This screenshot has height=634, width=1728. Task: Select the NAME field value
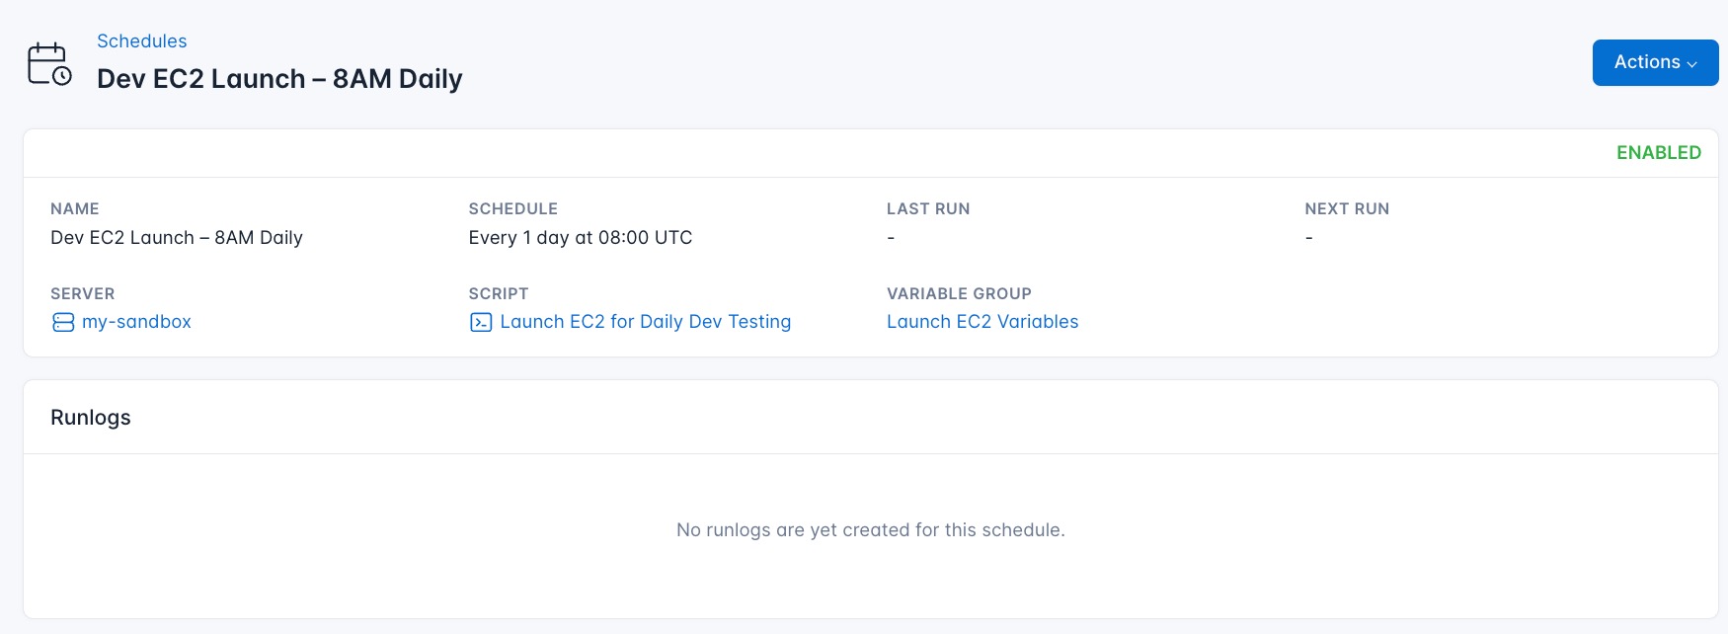pyautogui.click(x=177, y=237)
